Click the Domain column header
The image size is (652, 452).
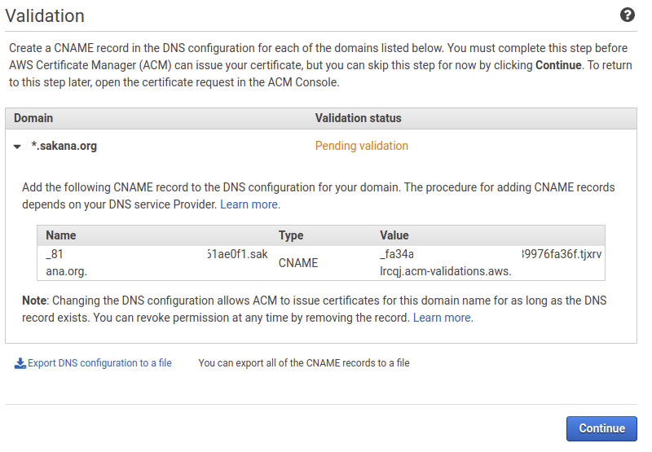(x=33, y=118)
